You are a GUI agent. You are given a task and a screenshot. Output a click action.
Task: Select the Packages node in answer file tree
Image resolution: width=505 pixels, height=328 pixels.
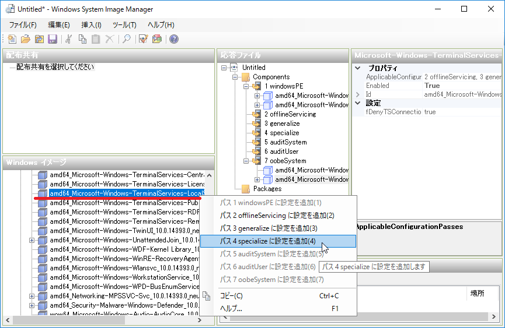pyautogui.click(x=267, y=189)
